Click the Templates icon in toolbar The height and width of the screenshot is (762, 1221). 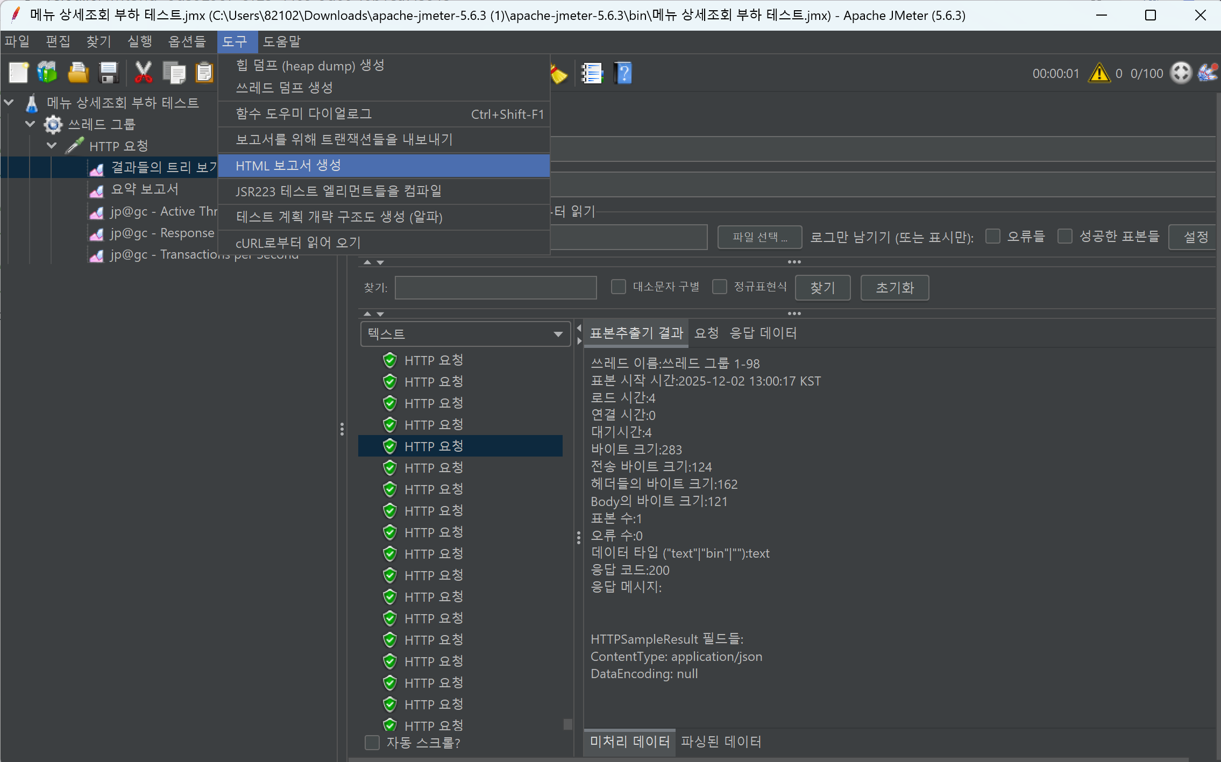[x=47, y=73]
